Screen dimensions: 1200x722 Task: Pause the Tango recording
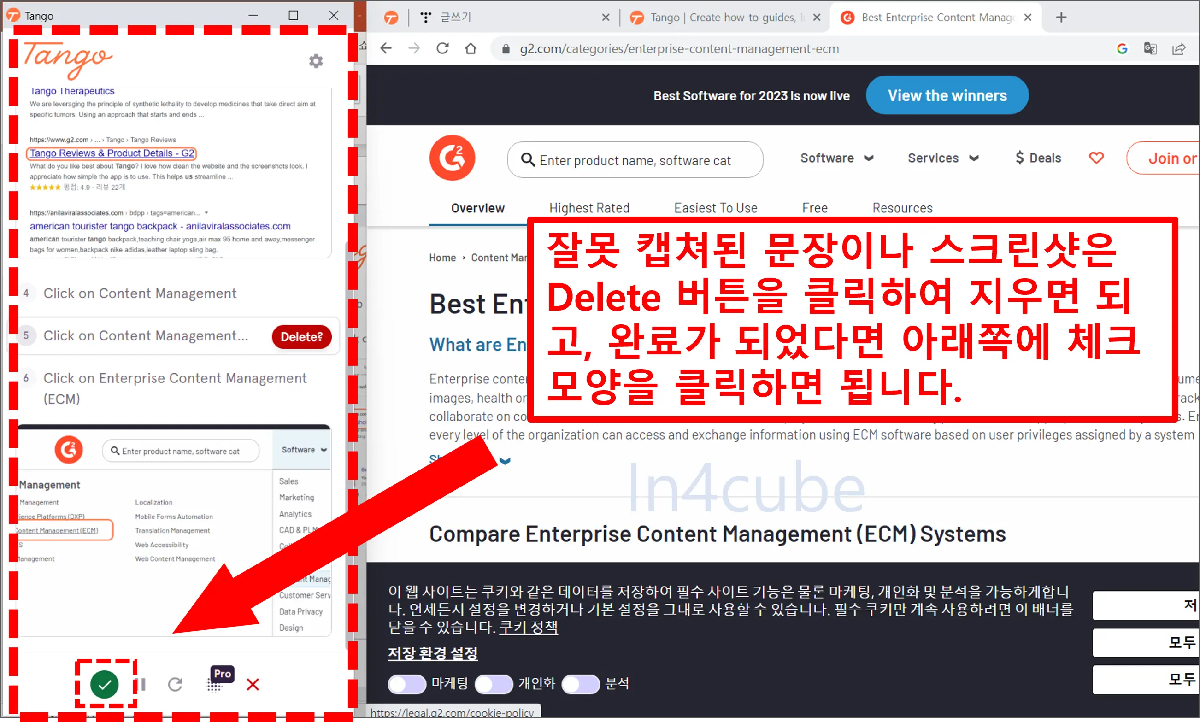coord(142,685)
